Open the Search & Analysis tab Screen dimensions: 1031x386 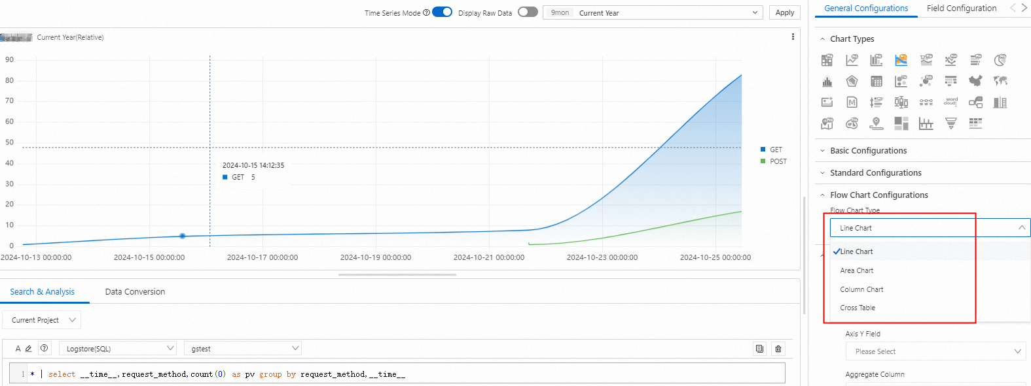pyautogui.click(x=42, y=292)
